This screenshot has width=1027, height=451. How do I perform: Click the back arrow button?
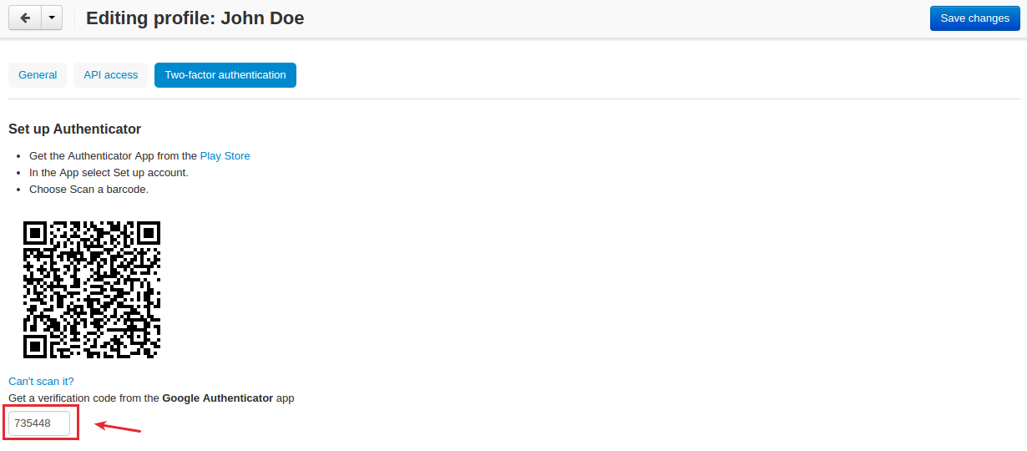25,18
